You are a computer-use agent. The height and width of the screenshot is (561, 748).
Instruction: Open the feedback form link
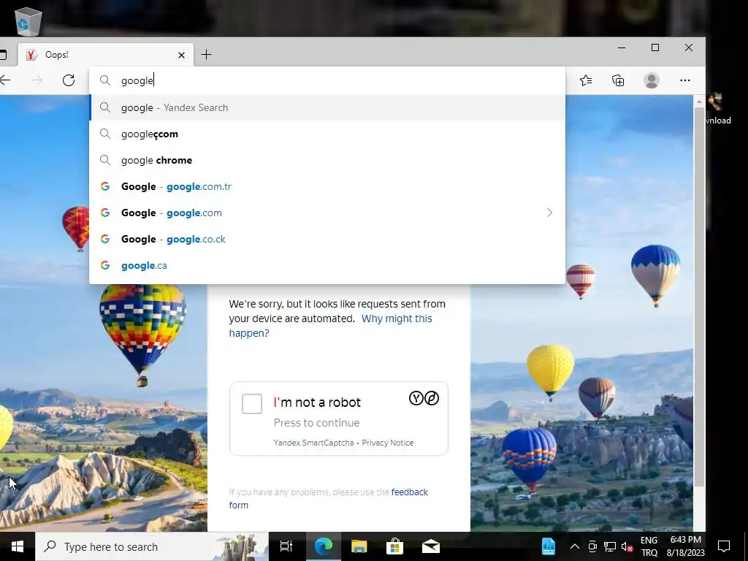click(x=329, y=498)
